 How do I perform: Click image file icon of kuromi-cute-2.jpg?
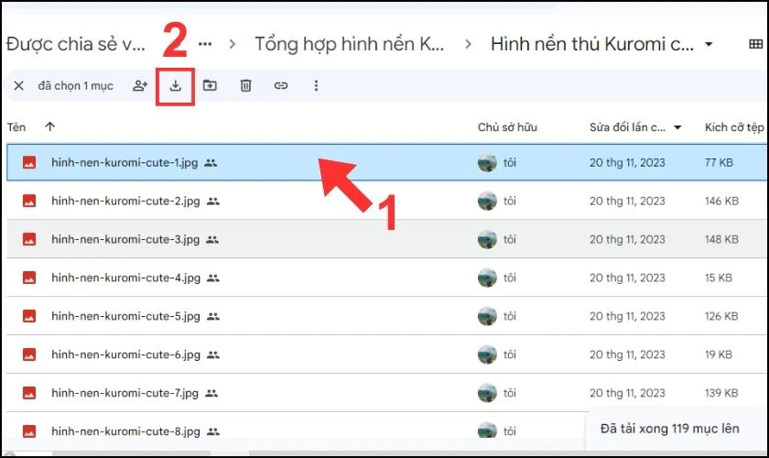click(x=29, y=201)
